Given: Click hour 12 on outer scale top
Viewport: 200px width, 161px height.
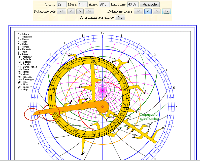Looking at the screenshot, I should coord(102,33).
